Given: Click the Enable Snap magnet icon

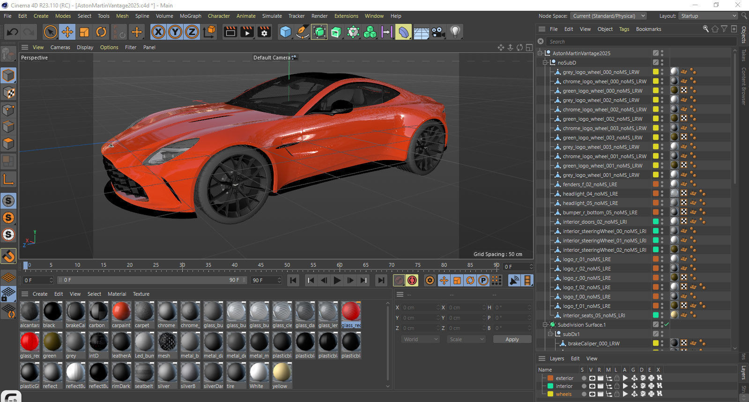Looking at the screenshot, I should click(x=8, y=256).
